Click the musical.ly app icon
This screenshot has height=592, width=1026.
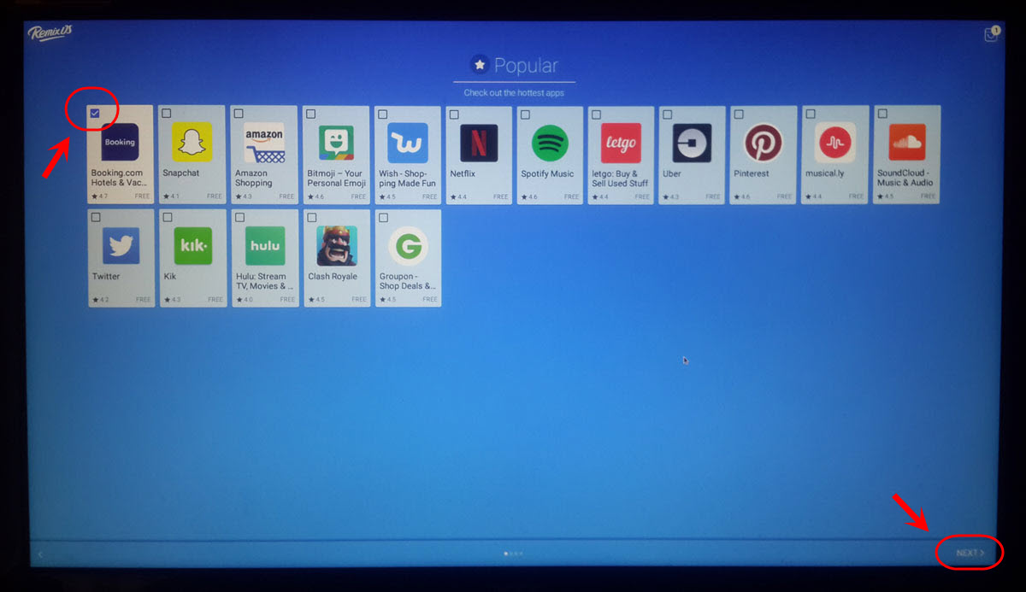(834, 143)
